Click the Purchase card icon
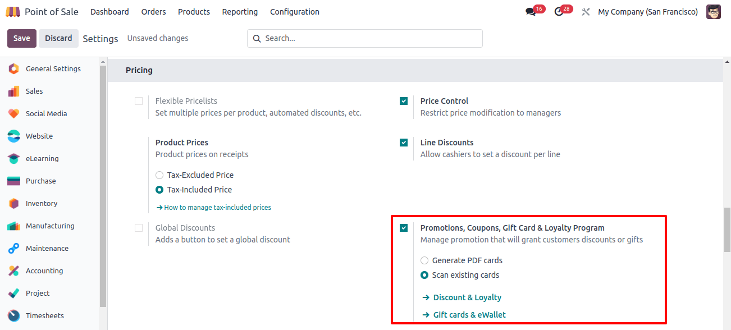The image size is (731, 330). tap(14, 181)
